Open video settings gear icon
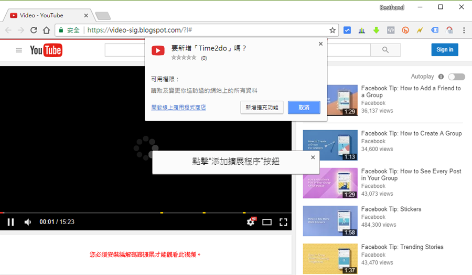The height and width of the screenshot is (275, 472). [251, 222]
